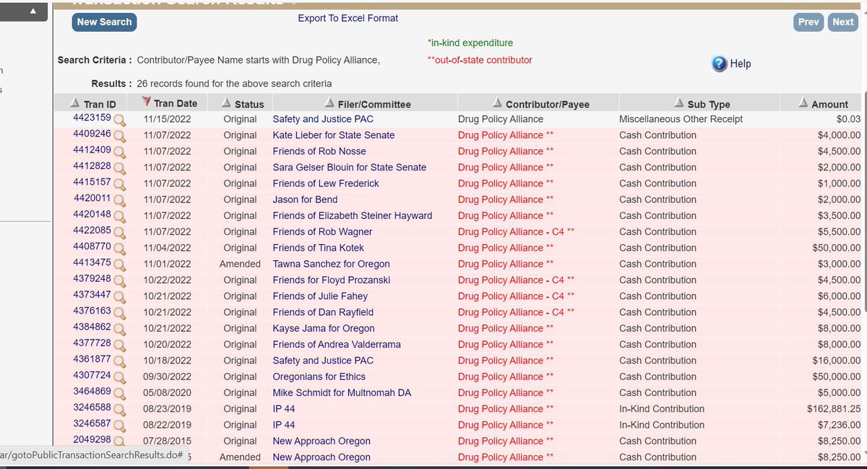
Task: Open transaction ID 4423159 link
Action: coord(92,118)
